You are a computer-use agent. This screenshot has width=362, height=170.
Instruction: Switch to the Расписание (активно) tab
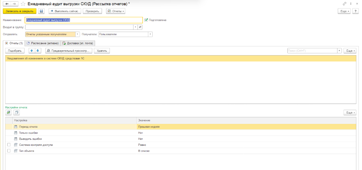[42, 43]
